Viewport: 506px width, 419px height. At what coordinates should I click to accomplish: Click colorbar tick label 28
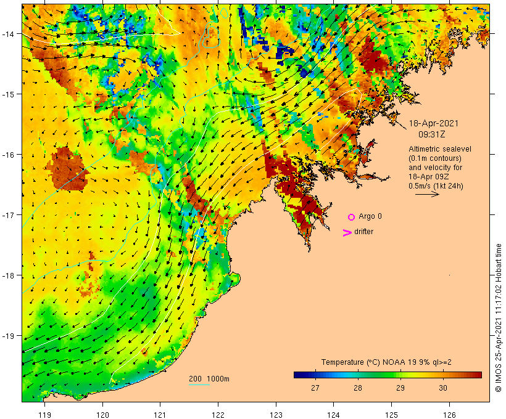click(x=358, y=388)
